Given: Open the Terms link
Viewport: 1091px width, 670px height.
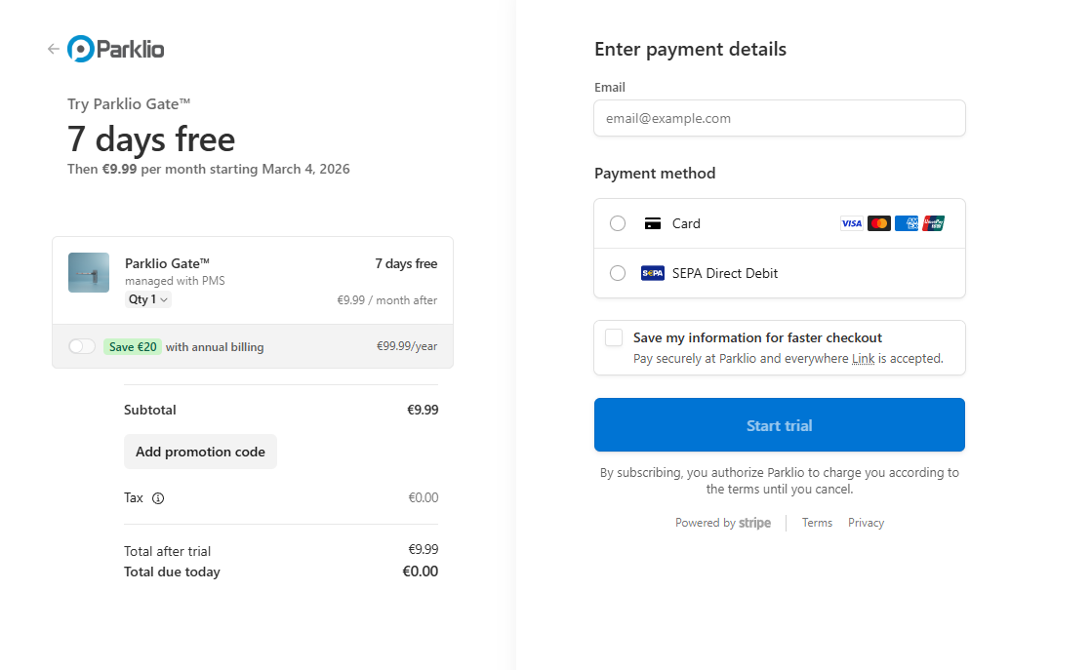Looking at the screenshot, I should pos(817,523).
